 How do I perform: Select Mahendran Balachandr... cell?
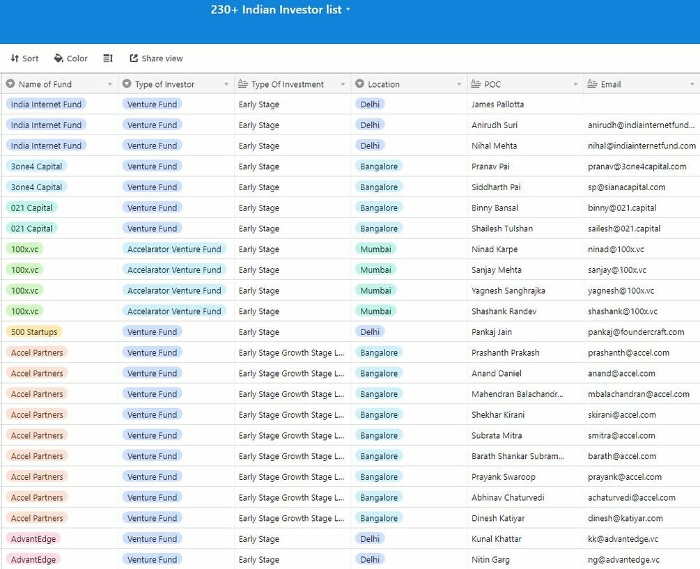pos(525,394)
